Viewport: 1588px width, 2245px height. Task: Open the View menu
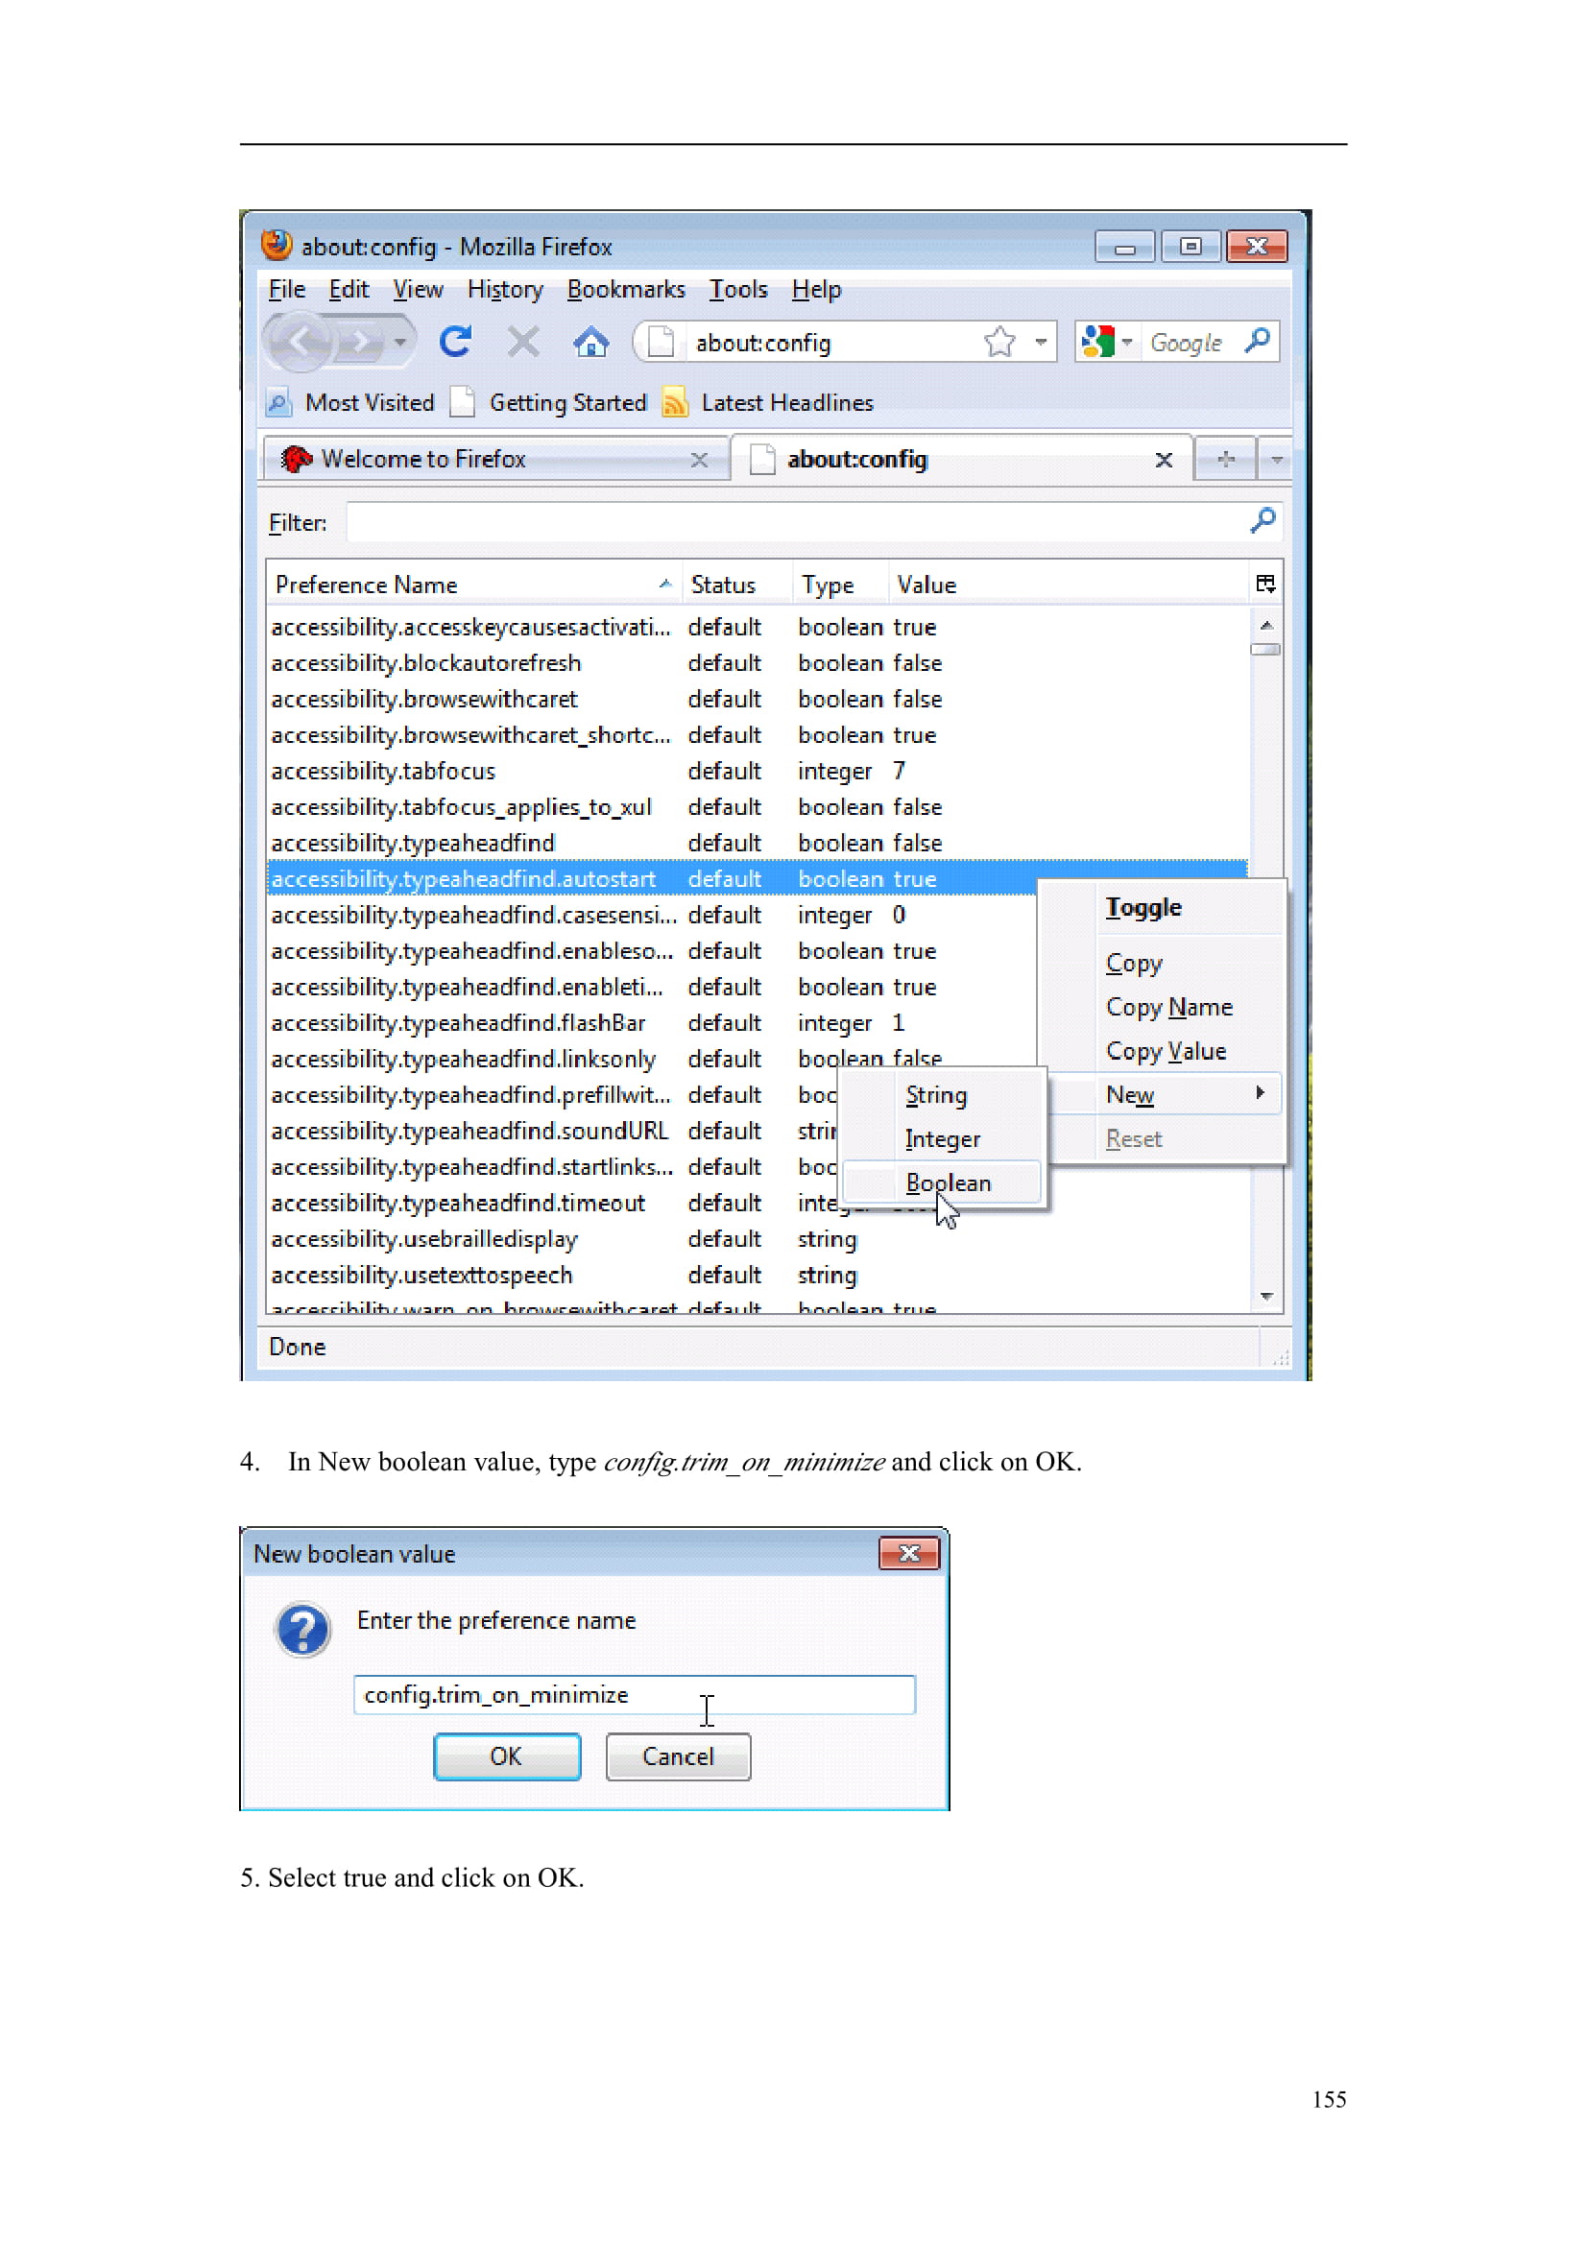pyautogui.click(x=418, y=290)
